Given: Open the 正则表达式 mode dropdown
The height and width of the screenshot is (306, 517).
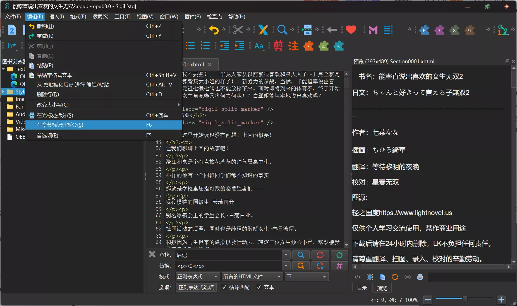Looking at the screenshot, I should pyautogui.click(x=197, y=277).
